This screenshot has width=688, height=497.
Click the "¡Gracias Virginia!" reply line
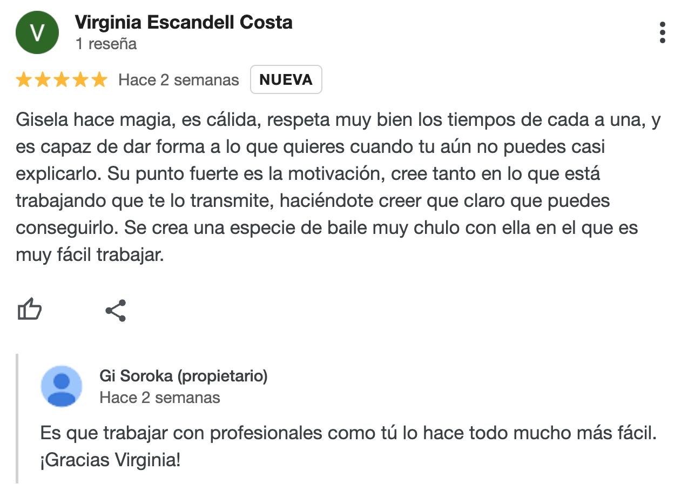(110, 460)
